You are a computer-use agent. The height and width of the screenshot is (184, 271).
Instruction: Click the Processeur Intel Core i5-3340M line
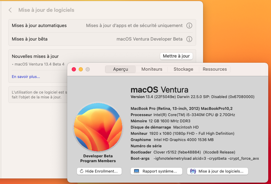[183, 115]
